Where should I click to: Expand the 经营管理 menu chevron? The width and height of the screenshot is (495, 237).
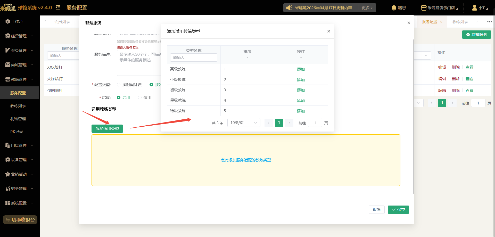32,36
